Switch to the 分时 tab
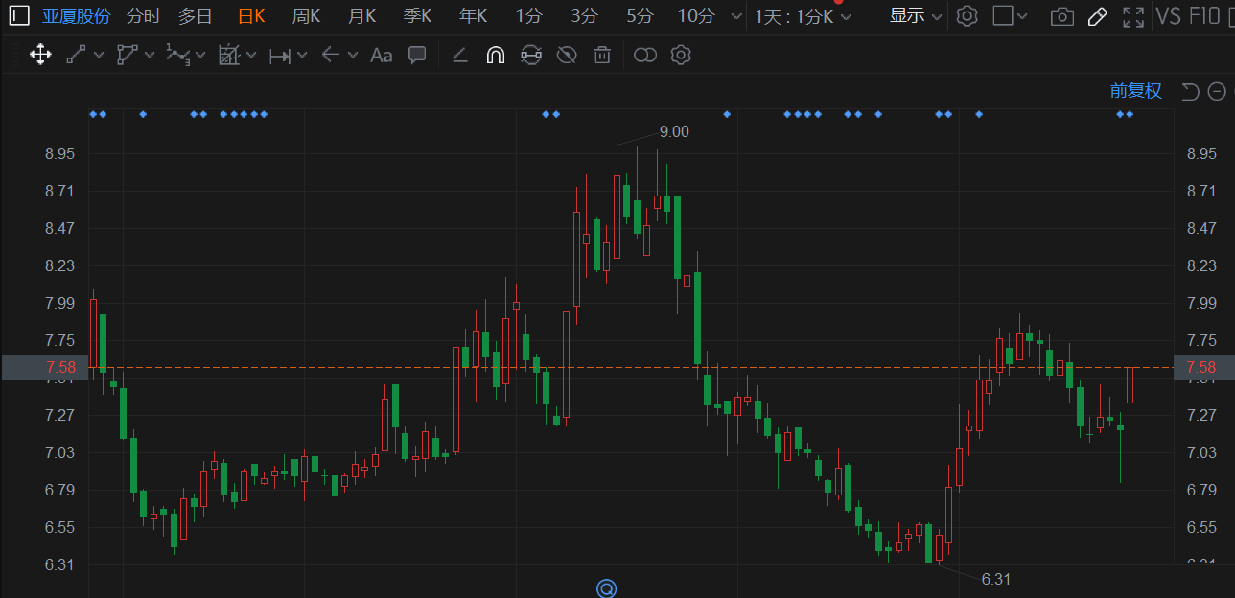The image size is (1235, 598). [x=144, y=16]
